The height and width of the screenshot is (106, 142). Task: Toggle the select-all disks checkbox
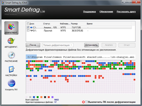tap(28, 24)
